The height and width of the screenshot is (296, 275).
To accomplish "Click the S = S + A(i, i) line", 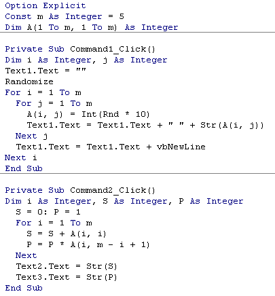I will click(x=67, y=234).
